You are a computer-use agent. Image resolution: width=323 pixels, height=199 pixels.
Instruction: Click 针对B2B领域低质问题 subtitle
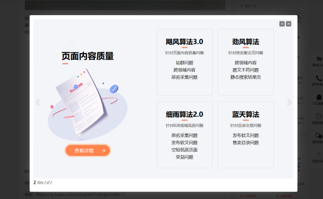pos(185,126)
